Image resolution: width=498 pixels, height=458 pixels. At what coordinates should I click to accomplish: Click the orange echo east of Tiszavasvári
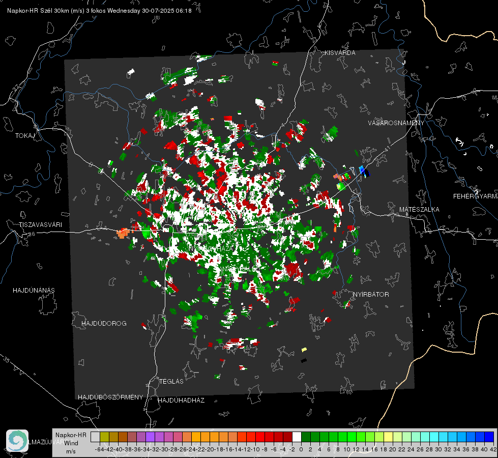pos(123,233)
